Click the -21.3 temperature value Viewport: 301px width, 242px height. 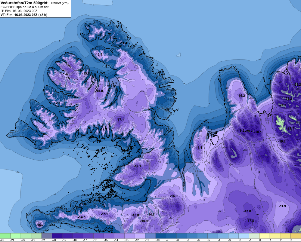tap(283, 105)
